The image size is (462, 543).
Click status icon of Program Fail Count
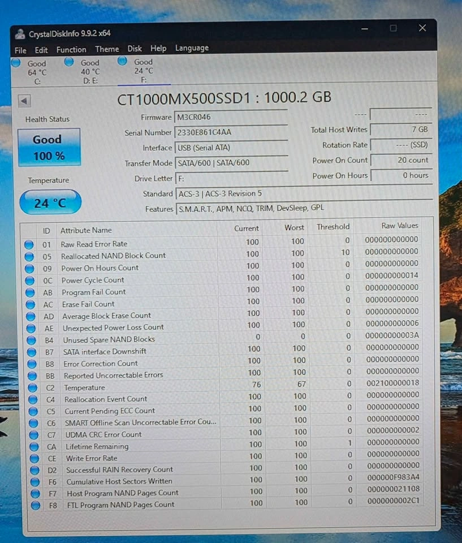(30, 292)
